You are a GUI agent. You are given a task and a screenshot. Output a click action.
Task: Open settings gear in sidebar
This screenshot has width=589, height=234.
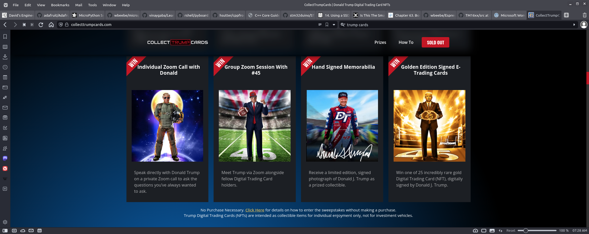tap(5, 222)
